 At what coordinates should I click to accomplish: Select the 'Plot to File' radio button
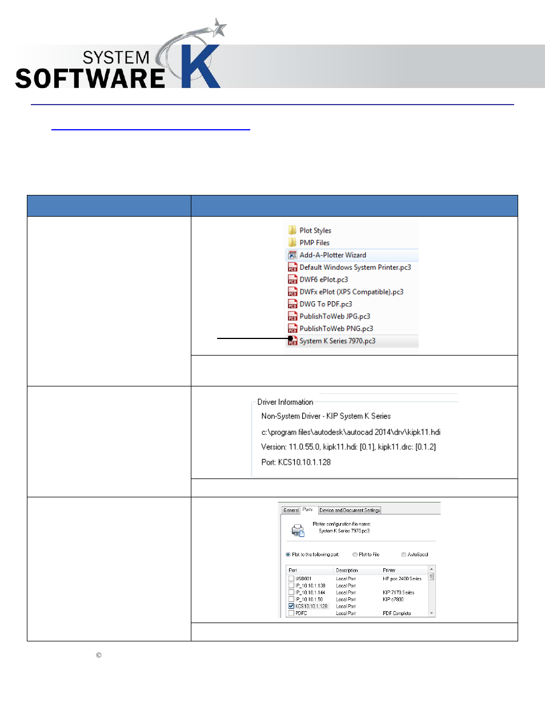click(355, 555)
